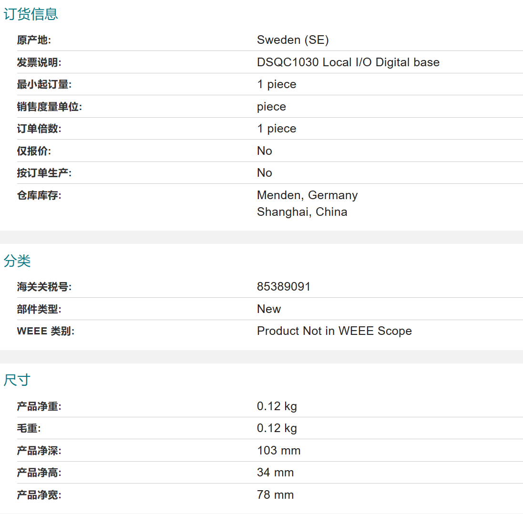Screen dimensions: 523x514
Task: Click the 海关关税号 label
Action: pyautogui.click(x=44, y=287)
